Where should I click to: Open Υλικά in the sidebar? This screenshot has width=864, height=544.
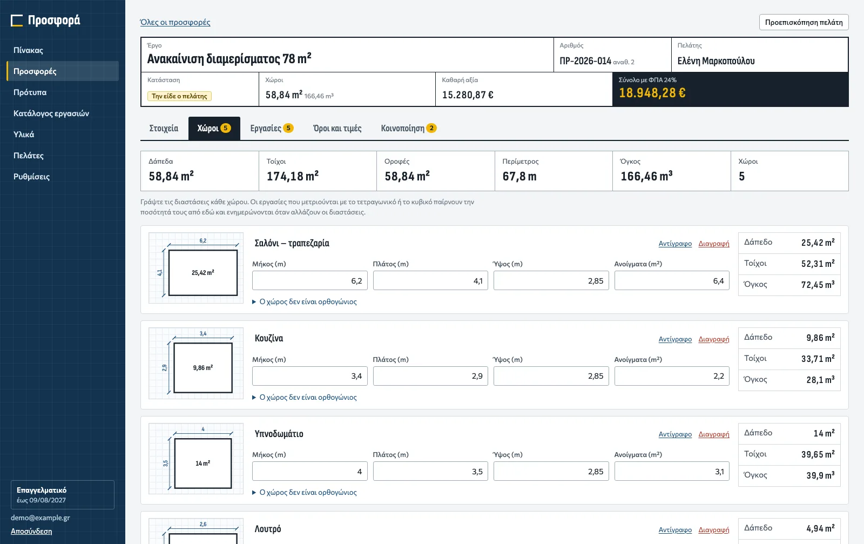pos(63,135)
